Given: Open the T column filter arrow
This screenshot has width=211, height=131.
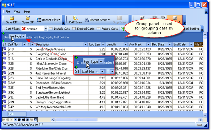Looking at the screenshot, I should pos(32,44).
